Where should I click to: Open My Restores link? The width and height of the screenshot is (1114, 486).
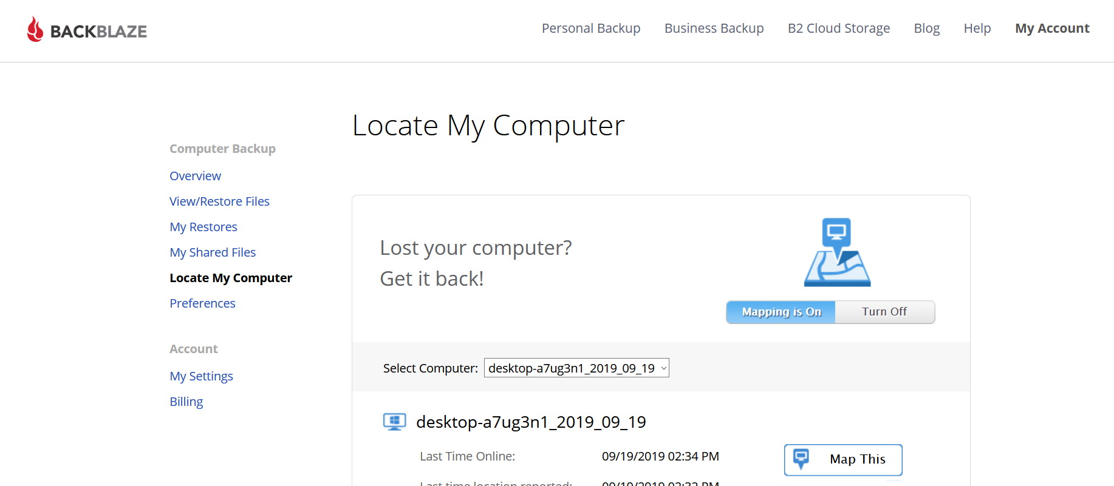[x=203, y=227]
